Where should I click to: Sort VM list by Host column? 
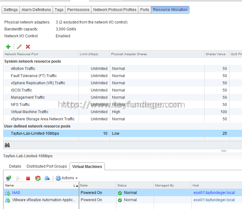[x=217, y=185]
